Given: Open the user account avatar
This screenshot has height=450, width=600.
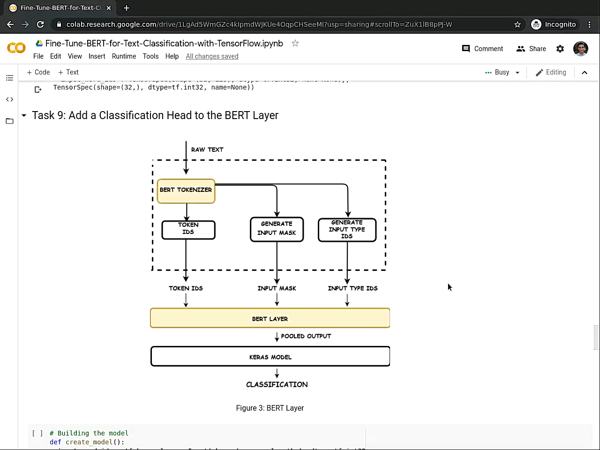Looking at the screenshot, I should coord(581,49).
